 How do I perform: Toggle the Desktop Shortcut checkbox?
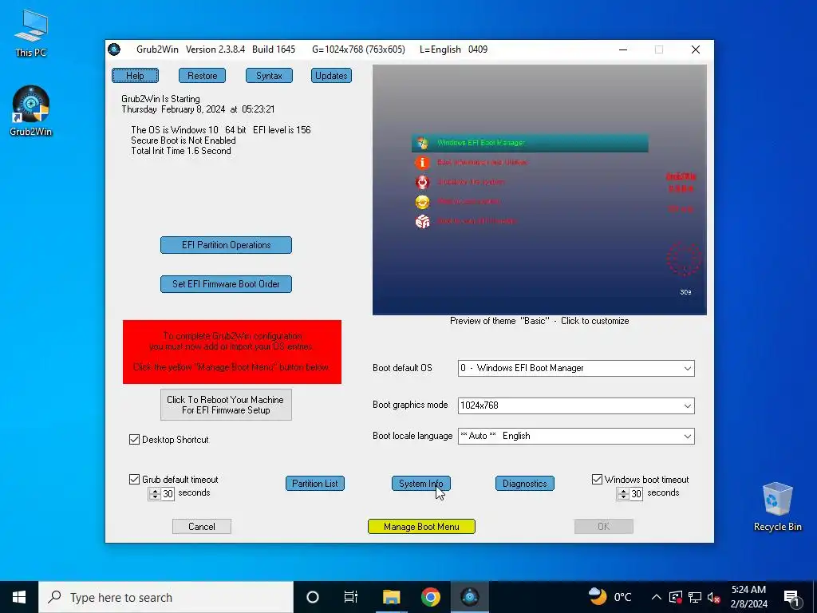point(134,440)
